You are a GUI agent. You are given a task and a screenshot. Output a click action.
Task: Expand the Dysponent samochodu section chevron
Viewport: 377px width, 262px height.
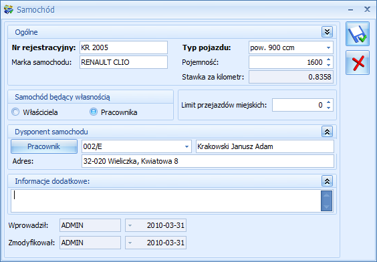[327, 132]
